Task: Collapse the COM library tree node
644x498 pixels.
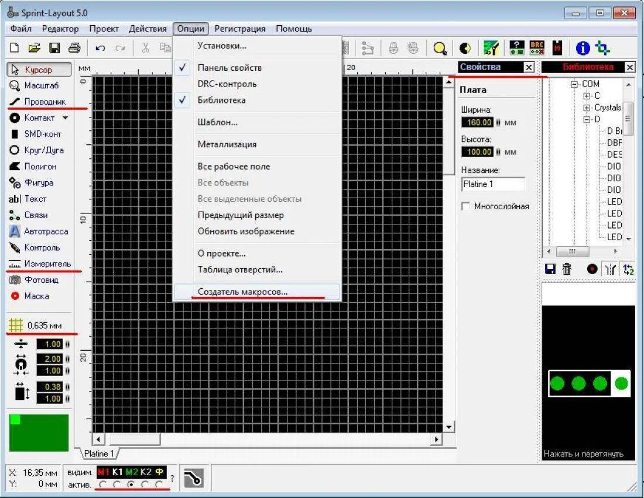Action: click(574, 84)
